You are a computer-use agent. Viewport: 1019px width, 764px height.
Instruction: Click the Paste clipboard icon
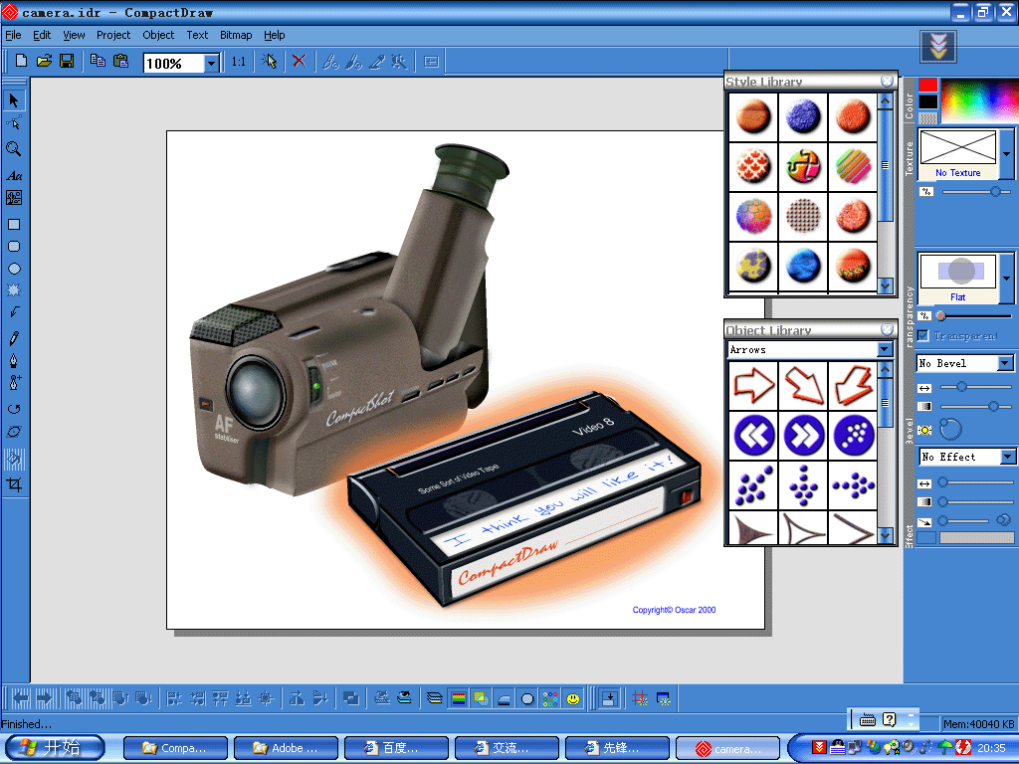pyautogui.click(x=120, y=61)
